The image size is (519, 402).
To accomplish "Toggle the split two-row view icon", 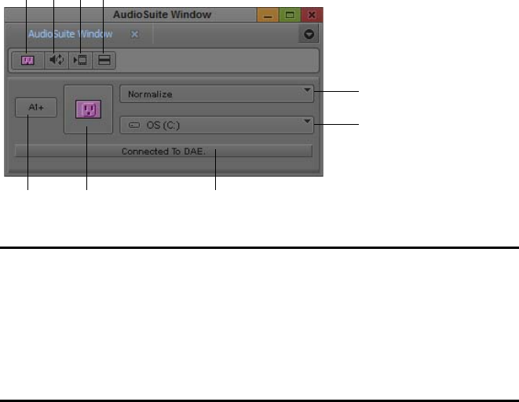I will coord(104,60).
